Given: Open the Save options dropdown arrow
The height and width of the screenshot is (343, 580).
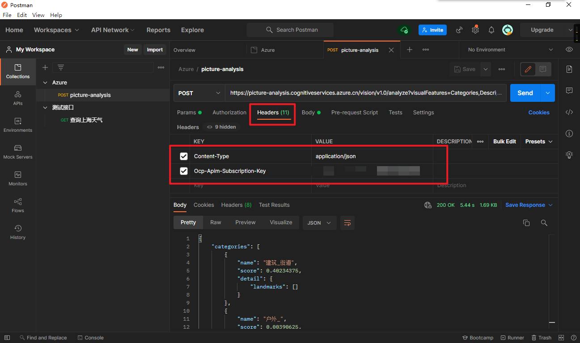Looking at the screenshot, I should point(486,69).
